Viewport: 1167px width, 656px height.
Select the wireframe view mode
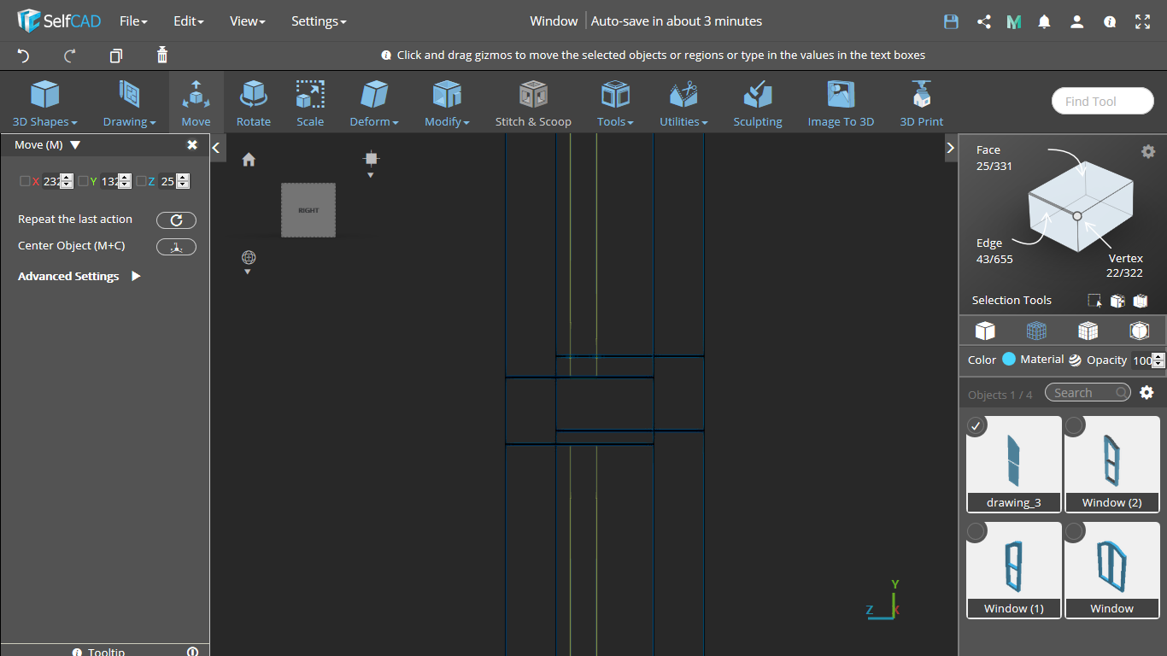1036,331
